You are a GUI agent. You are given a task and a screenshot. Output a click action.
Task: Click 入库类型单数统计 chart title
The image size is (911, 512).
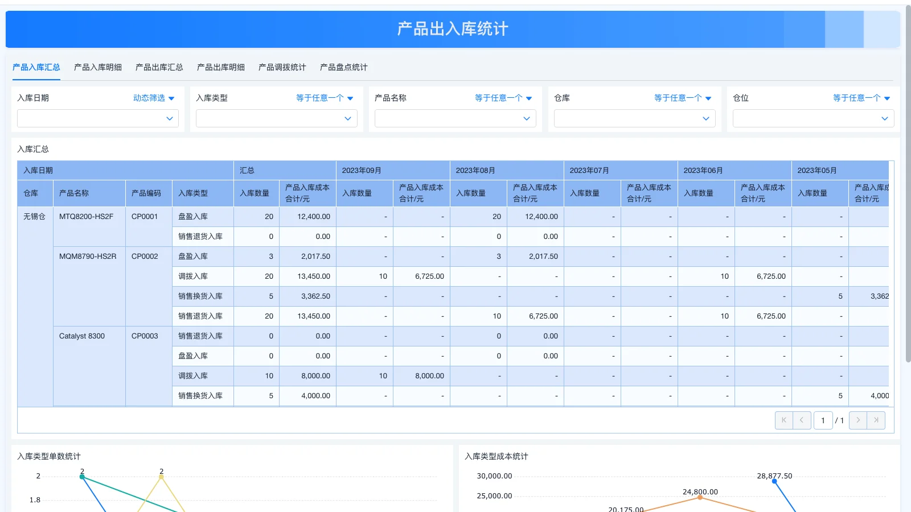tap(49, 456)
